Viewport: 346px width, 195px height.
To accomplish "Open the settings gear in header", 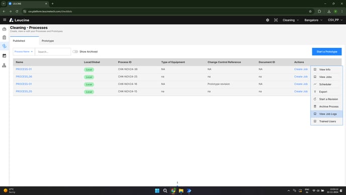I will 268,20.
